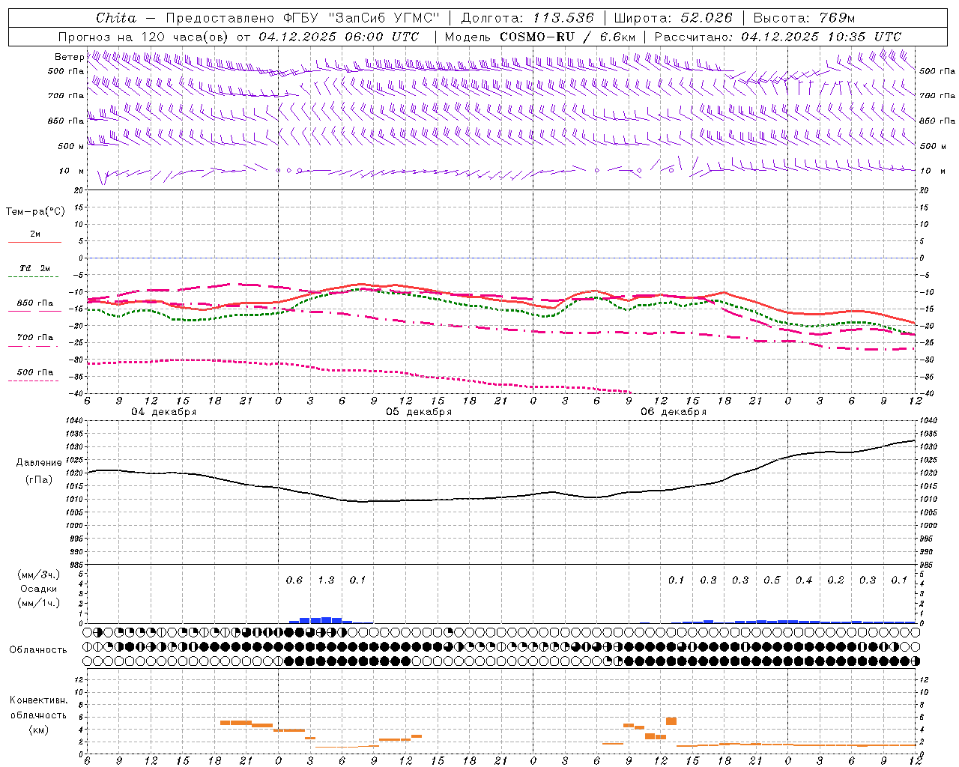
Task: Click the "Облачность" cloud cover label
Action: pos(38,650)
